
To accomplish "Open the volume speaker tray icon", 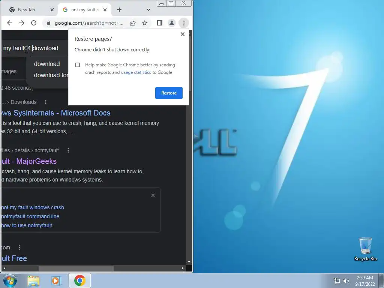I will [346, 281].
